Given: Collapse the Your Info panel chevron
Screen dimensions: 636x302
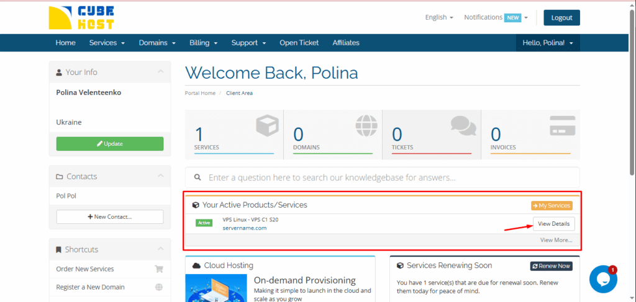Looking at the screenshot, I should click(160, 72).
